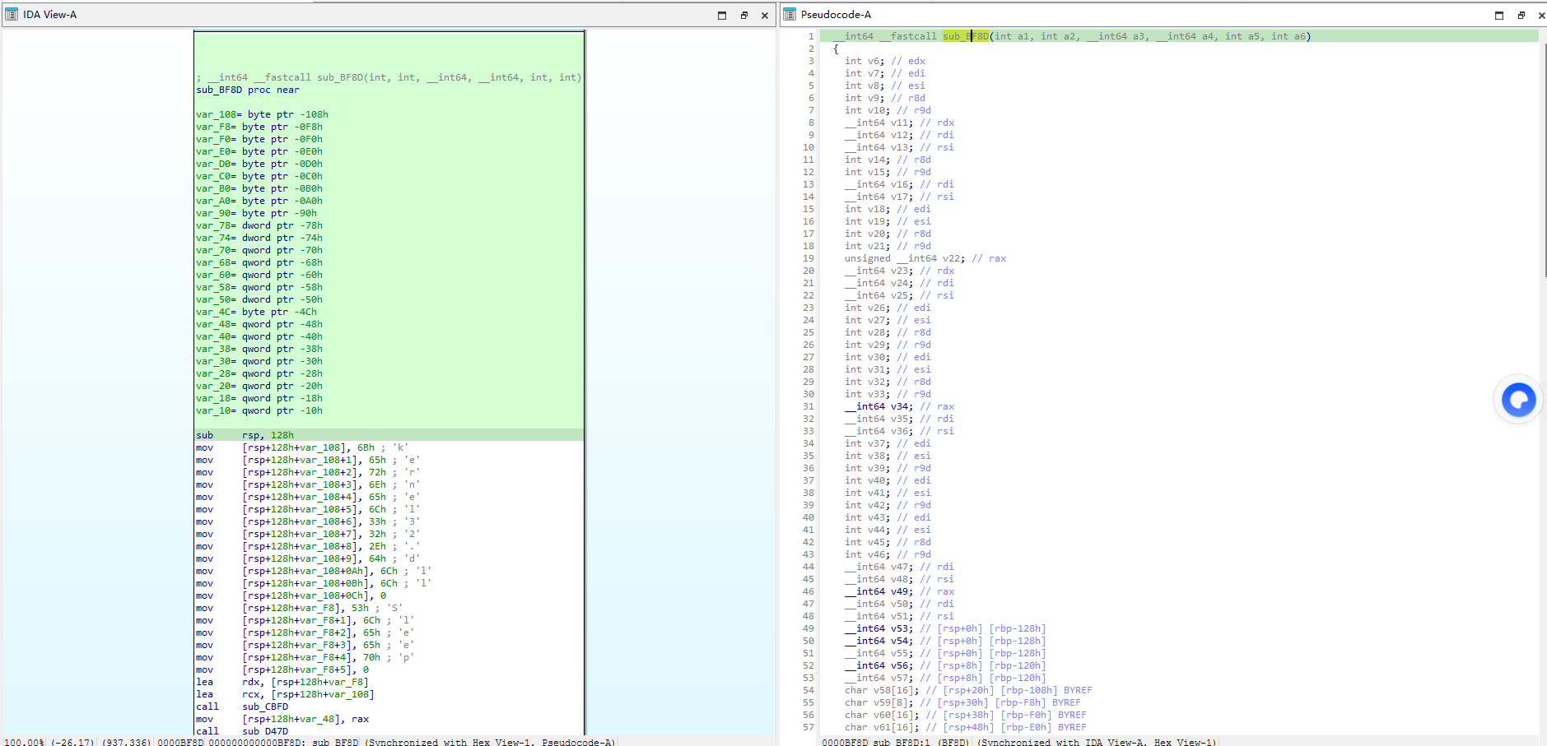
Task: Click the mov instruction with 'p' comment
Action: pos(305,657)
